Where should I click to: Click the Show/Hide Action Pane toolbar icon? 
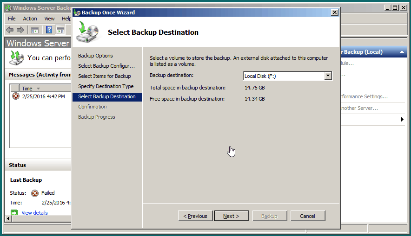60,30
